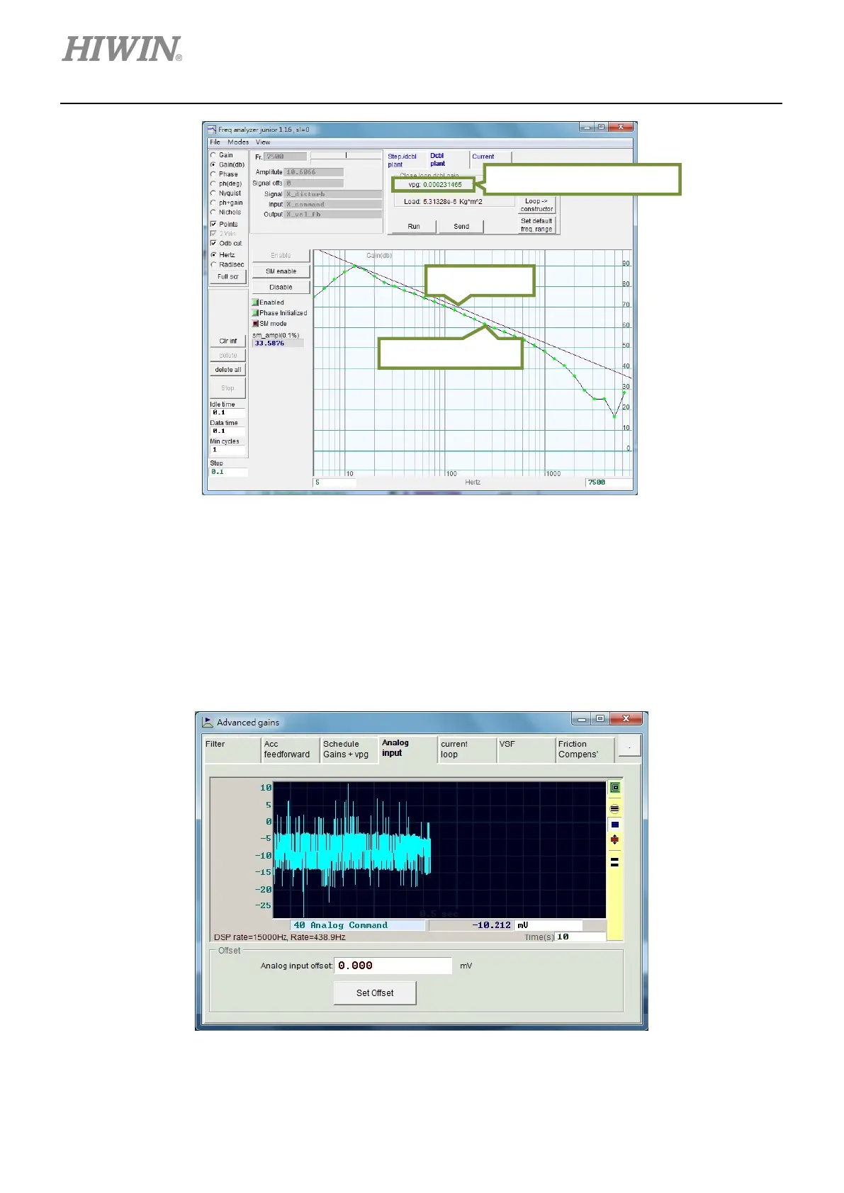844x1193 pixels.
Task: Click the mV unit field beside -10.212
Action: point(548,925)
